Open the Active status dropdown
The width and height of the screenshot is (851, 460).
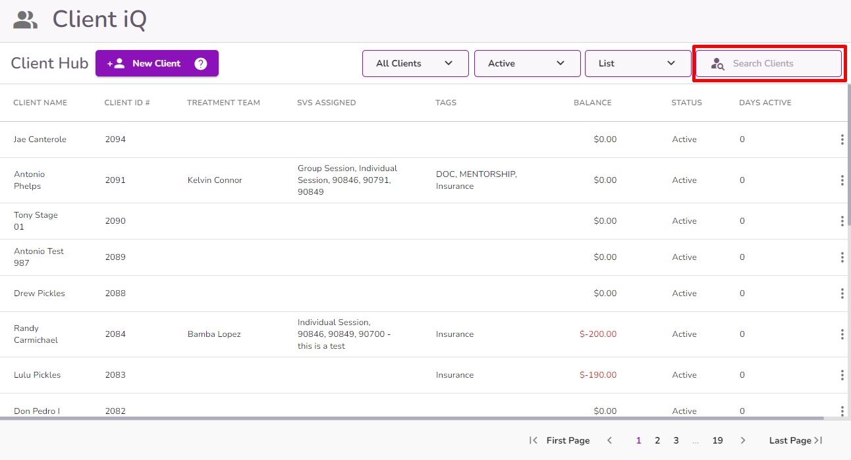(527, 63)
